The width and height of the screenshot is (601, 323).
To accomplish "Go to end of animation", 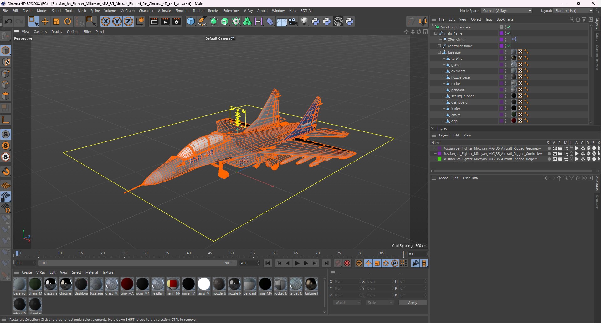I will (x=326, y=263).
